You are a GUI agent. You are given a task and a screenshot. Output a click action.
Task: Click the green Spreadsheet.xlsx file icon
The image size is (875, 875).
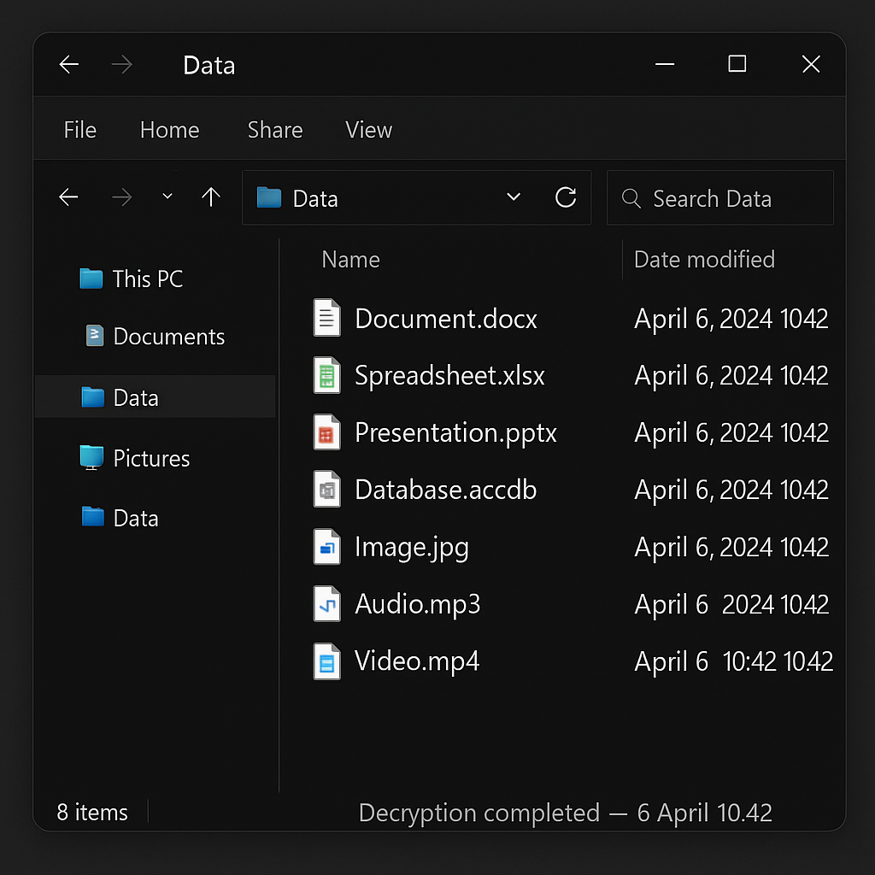click(x=326, y=375)
